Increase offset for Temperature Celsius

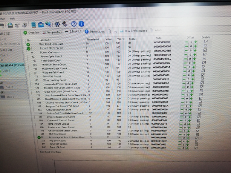[189, 124]
